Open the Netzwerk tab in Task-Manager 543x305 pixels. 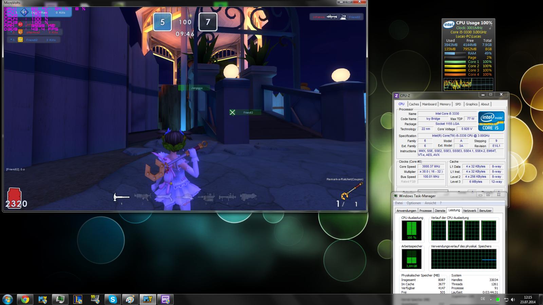pyautogui.click(x=469, y=210)
